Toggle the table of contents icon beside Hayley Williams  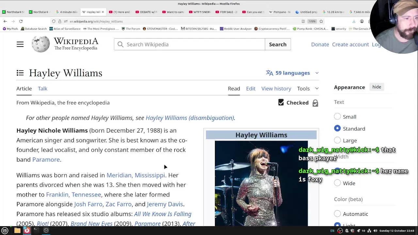tap(20, 73)
